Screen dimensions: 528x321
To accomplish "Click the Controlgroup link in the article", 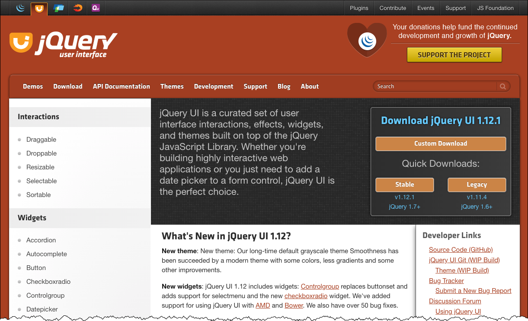I will (x=320, y=286).
